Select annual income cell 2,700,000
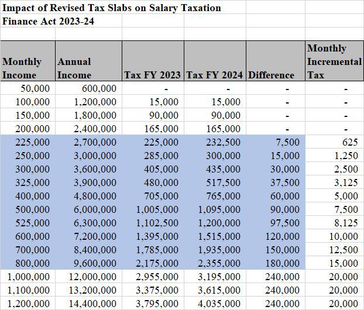The image size is (364, 310). pos(89,142)
